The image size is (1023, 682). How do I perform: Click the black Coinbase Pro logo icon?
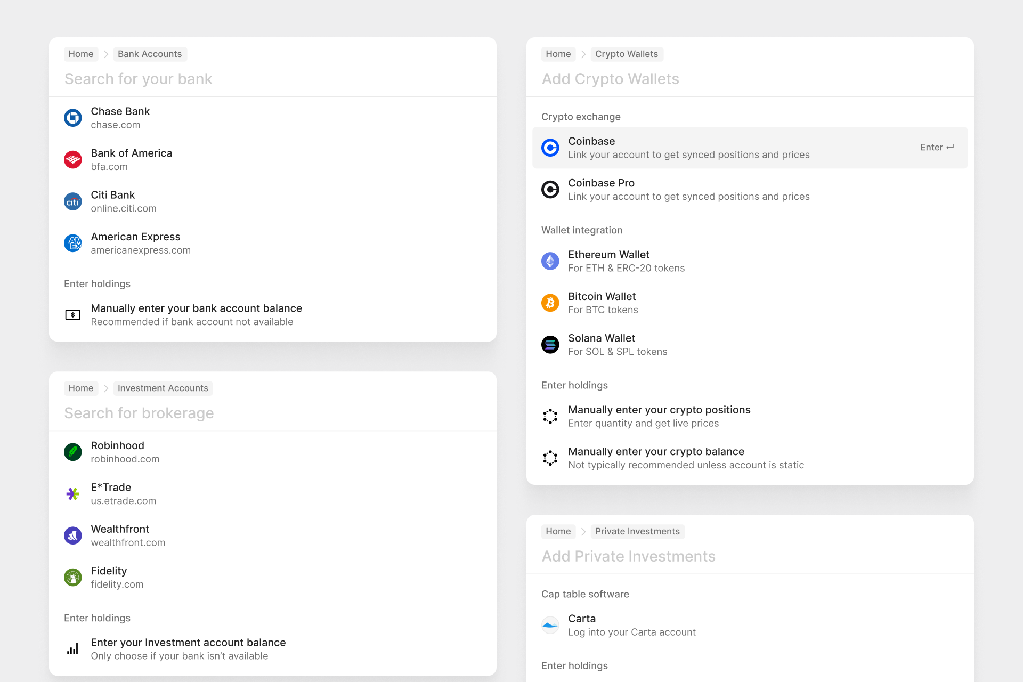(550, 189)
